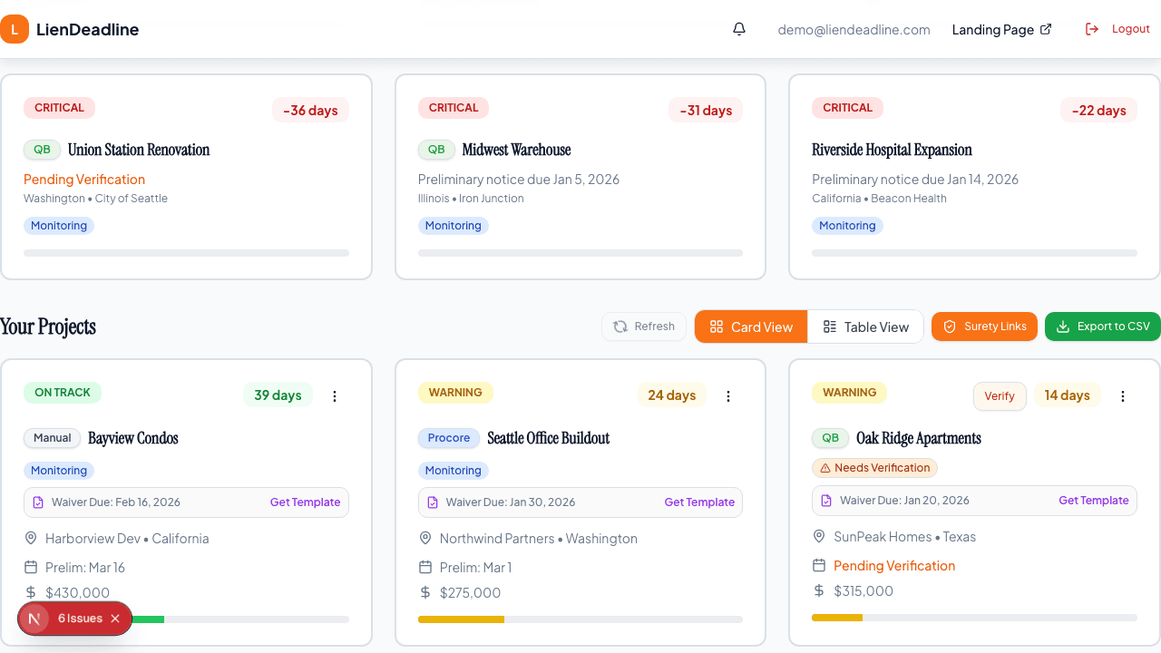
Task: Open Bayview Condos three-dot menu
Action: pos(335,396)
